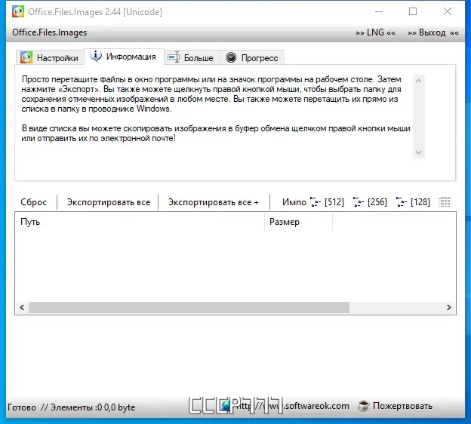Image resolution: width=471 pixels, height=424 pixels.
Task: Click the Выход exit menu item
Action: [x=433, y=32]
